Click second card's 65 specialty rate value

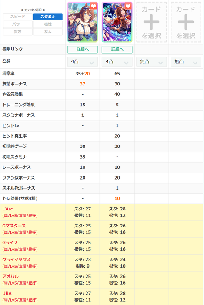(117, 74)
